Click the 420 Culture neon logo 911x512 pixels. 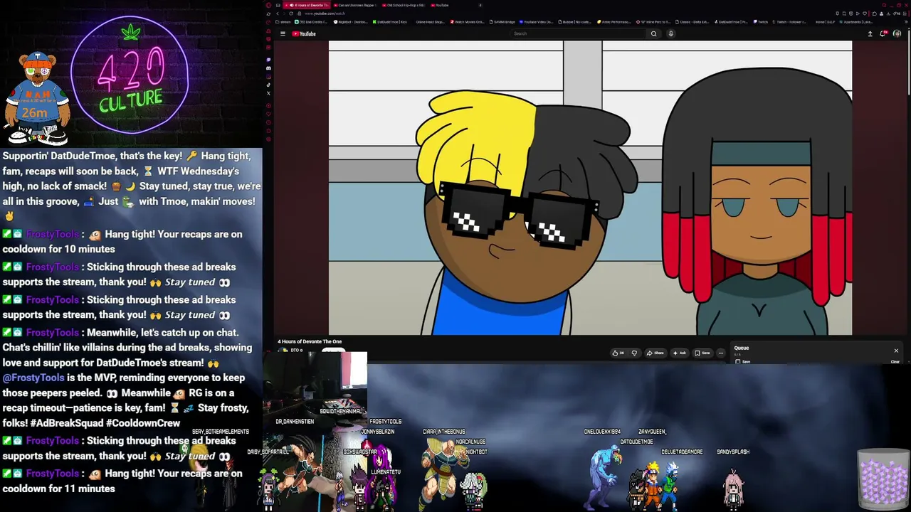(130, 76)
